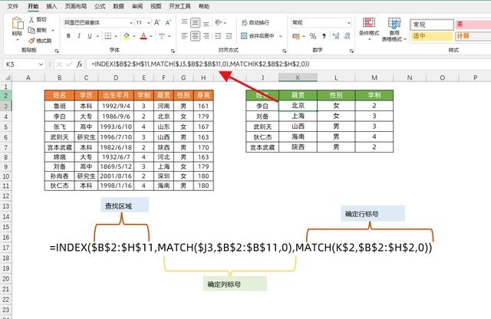The height and width of the screenshot is (319, 491).
Task: Open Format as Table (套用表格格式)
Action: click(394, 29)
